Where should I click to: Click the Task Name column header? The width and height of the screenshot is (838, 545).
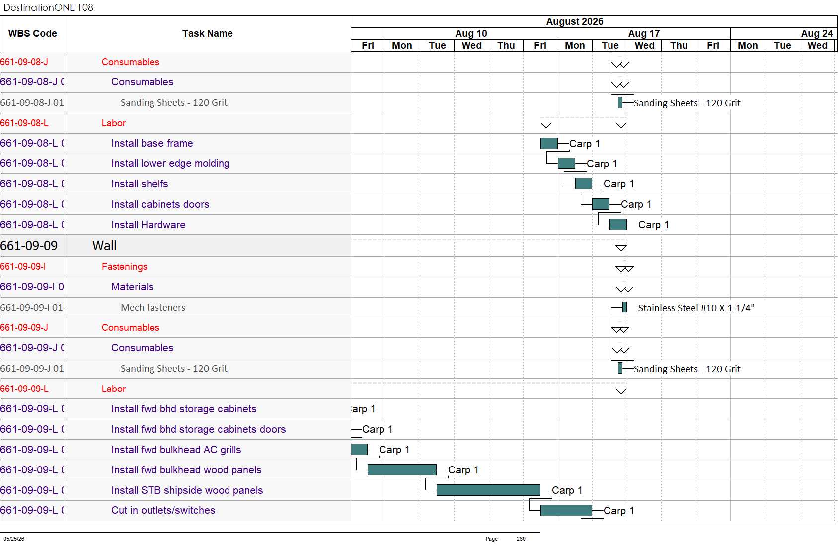[208, 34]
